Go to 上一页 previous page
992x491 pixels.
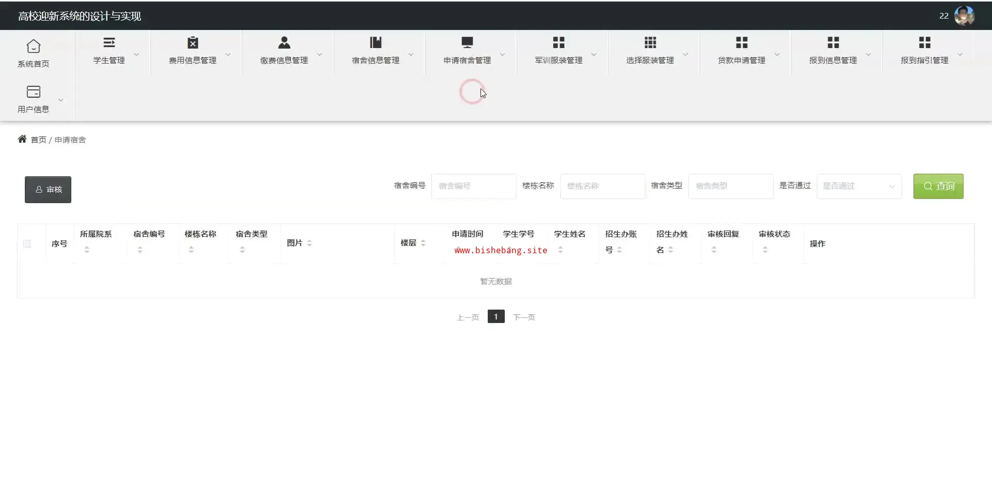click(x=468, y=317)
